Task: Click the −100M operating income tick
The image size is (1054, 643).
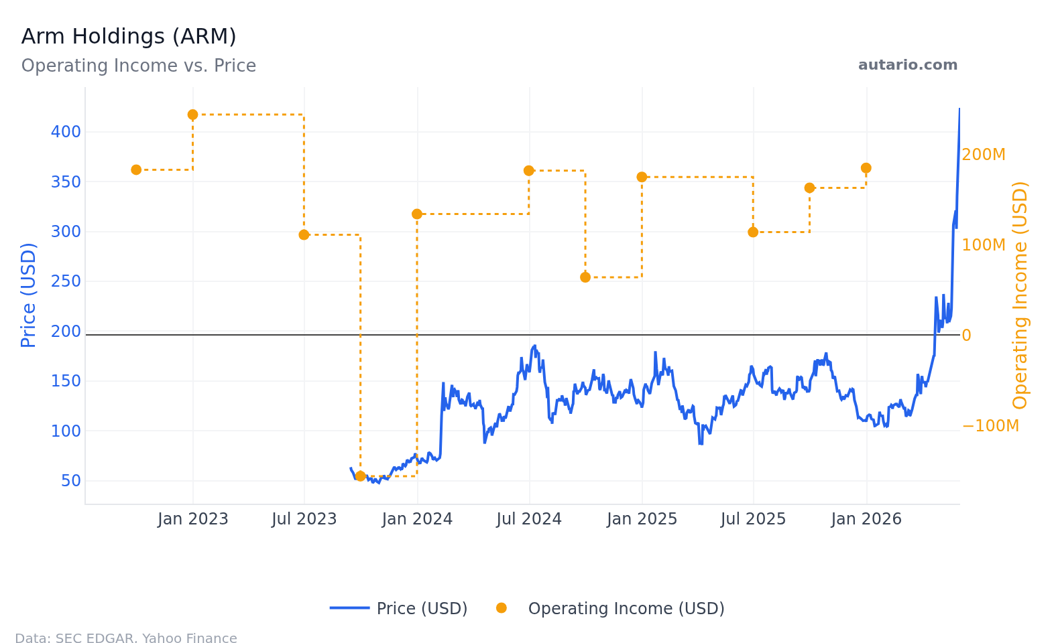Action: [x=990, y=426]
